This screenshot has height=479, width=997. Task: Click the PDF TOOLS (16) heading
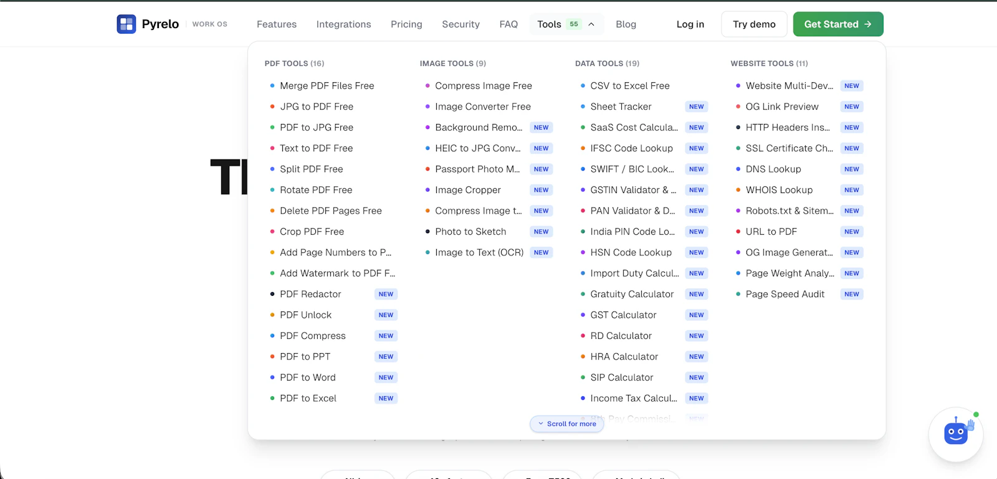(x=294, y=64)
